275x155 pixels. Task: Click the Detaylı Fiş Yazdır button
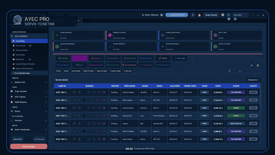click(89, 71)
